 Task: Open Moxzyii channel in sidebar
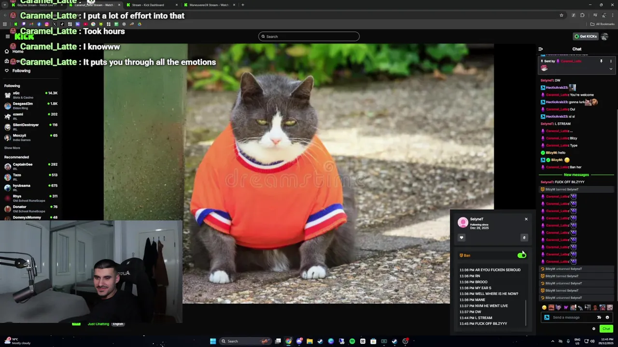tap(31, 137)
